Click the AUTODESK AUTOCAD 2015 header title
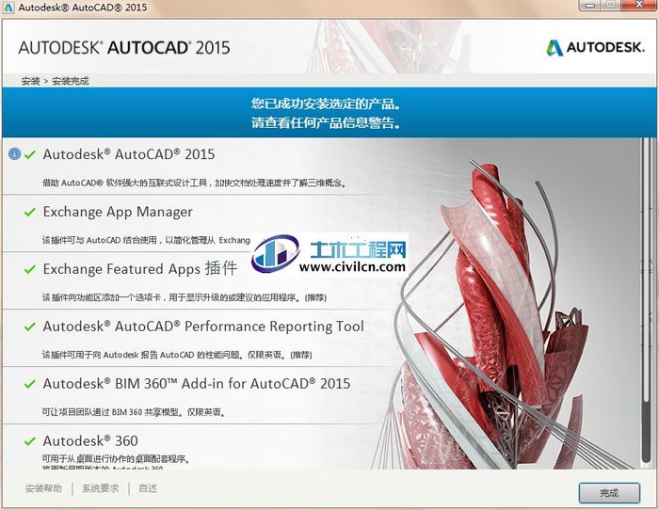This screenshot has height=510, width=659. [x=124, y=47]
